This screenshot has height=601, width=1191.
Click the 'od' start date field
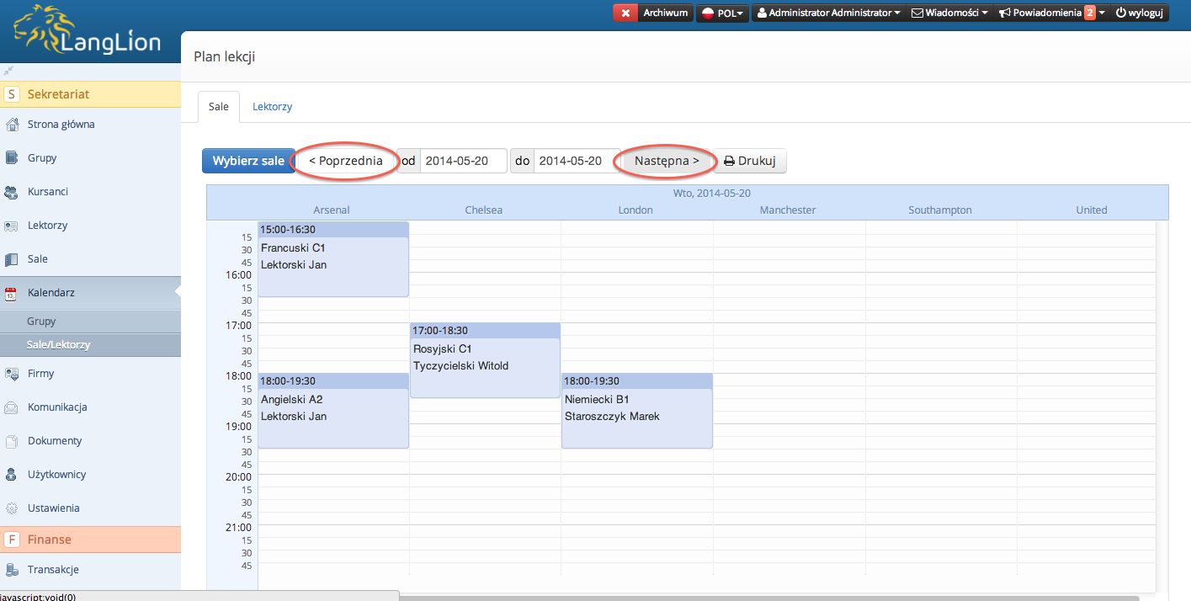tap(463, 161)
